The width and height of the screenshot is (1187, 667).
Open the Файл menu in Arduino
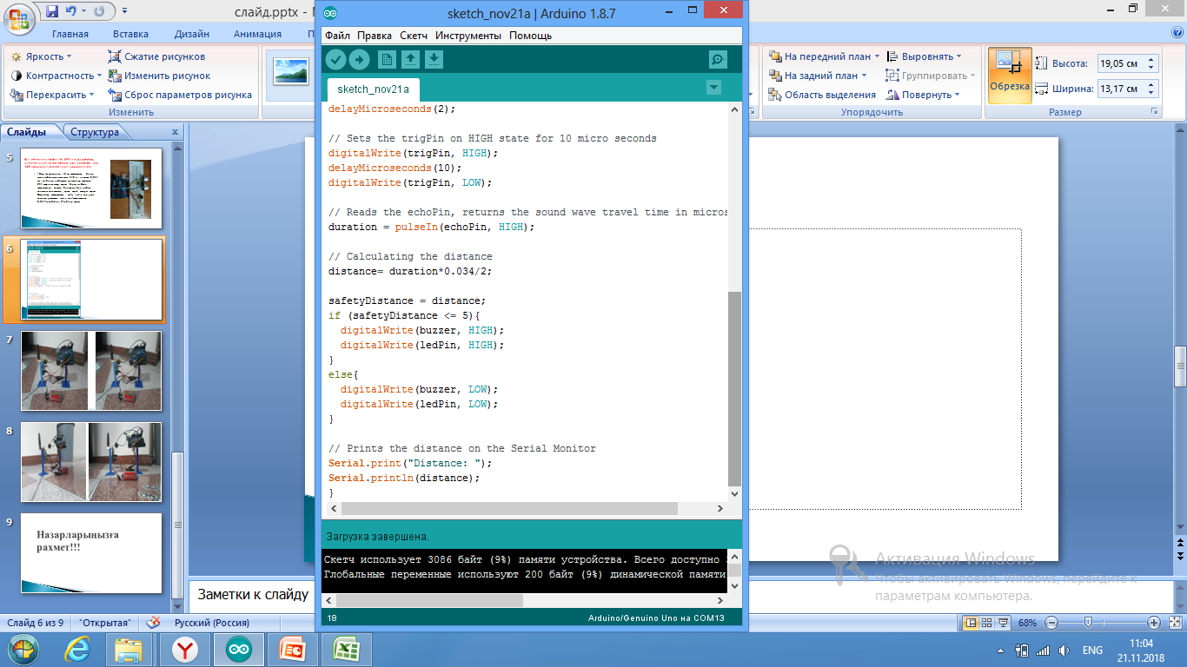(337, 36)
